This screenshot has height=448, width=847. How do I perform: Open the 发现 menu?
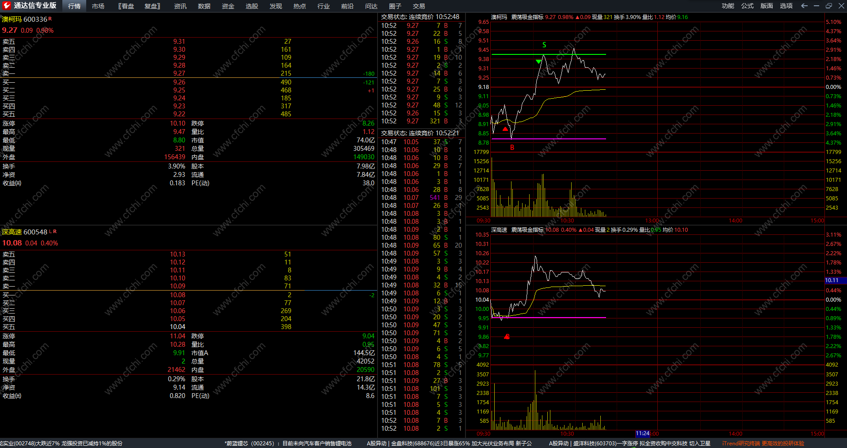click(275, 6)
